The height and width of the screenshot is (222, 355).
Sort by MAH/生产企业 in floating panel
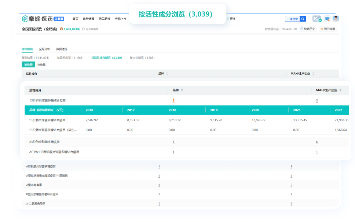(x=341, y=90)
